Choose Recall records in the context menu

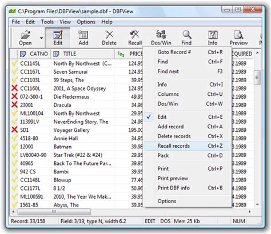point(188,146)
